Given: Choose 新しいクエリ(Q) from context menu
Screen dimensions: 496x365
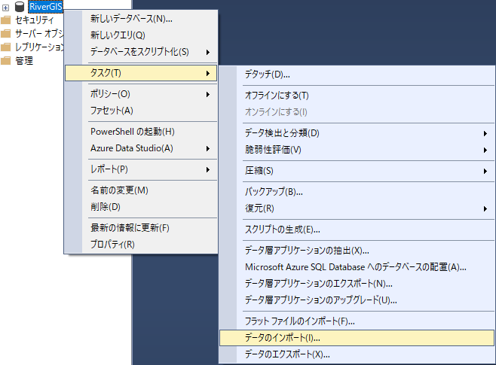Looking at the screenshot, I should click(118, 35).
